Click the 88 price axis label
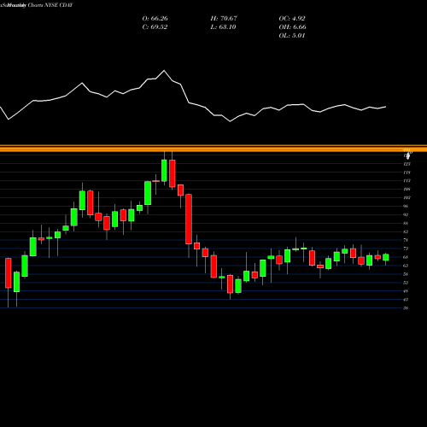This screenshot has height=427, width=427. [x=406, y=223]
